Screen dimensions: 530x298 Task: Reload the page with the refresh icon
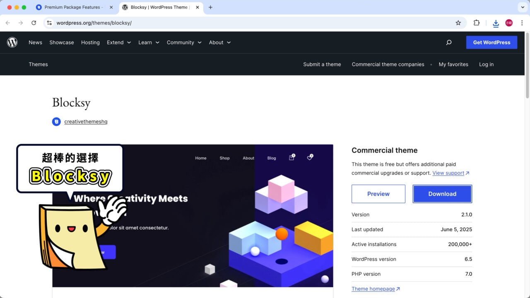pyautogui.click(x=34, y=23)
